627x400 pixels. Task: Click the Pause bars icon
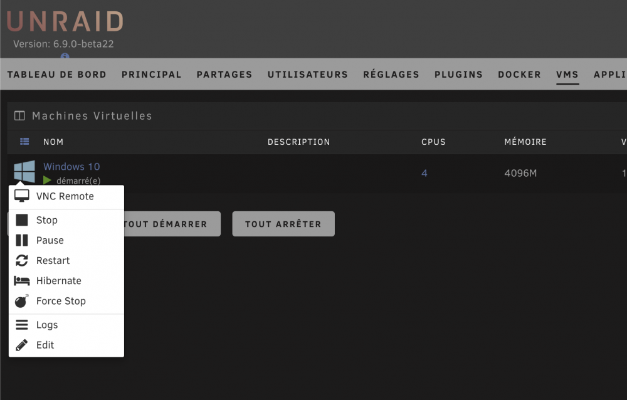[x=21, y=240]
